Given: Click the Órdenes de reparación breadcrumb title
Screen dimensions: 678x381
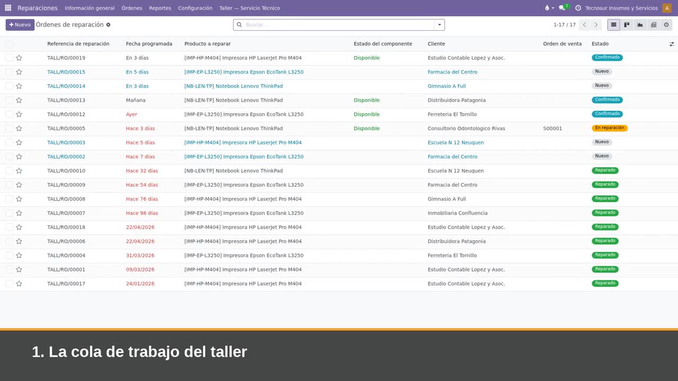Looking at the screenshot, I should point(70,25).
